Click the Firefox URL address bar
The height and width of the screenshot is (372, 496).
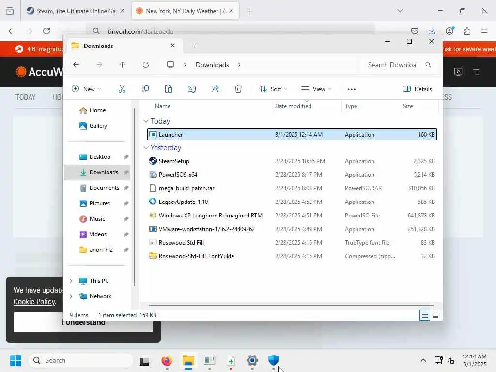coord(231,31)
